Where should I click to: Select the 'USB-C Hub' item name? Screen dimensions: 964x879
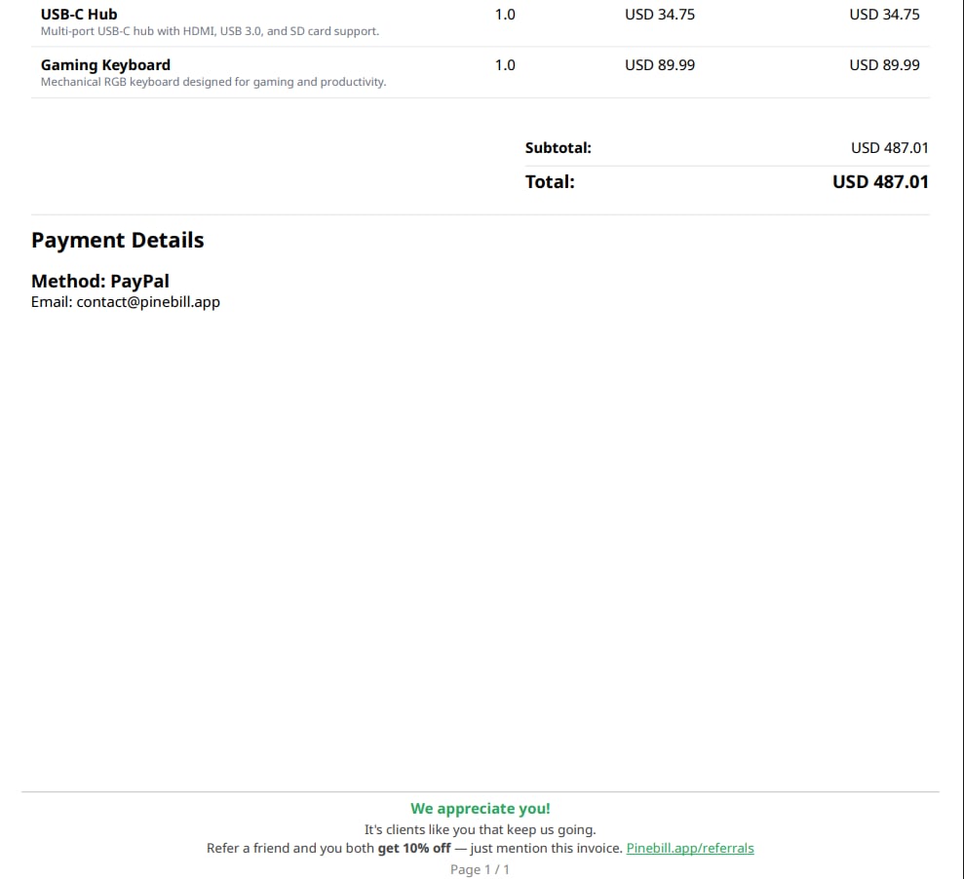pyautogui.click(x=79, y=15)
